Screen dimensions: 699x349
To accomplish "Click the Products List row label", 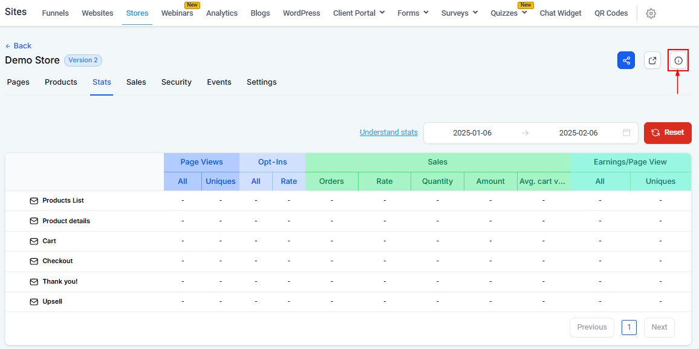I will coord(63,201).
